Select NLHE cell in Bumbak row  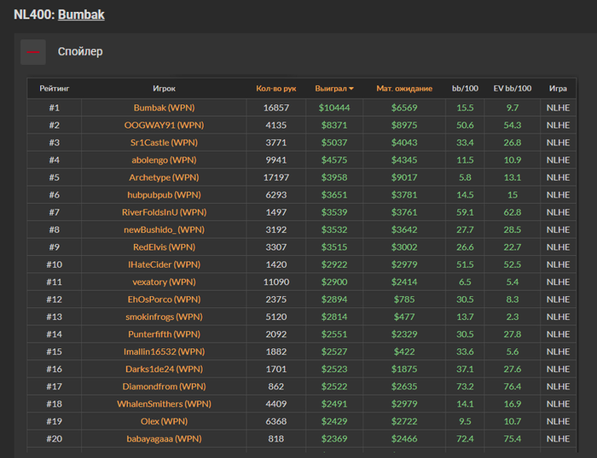click(x=558, y=107)
